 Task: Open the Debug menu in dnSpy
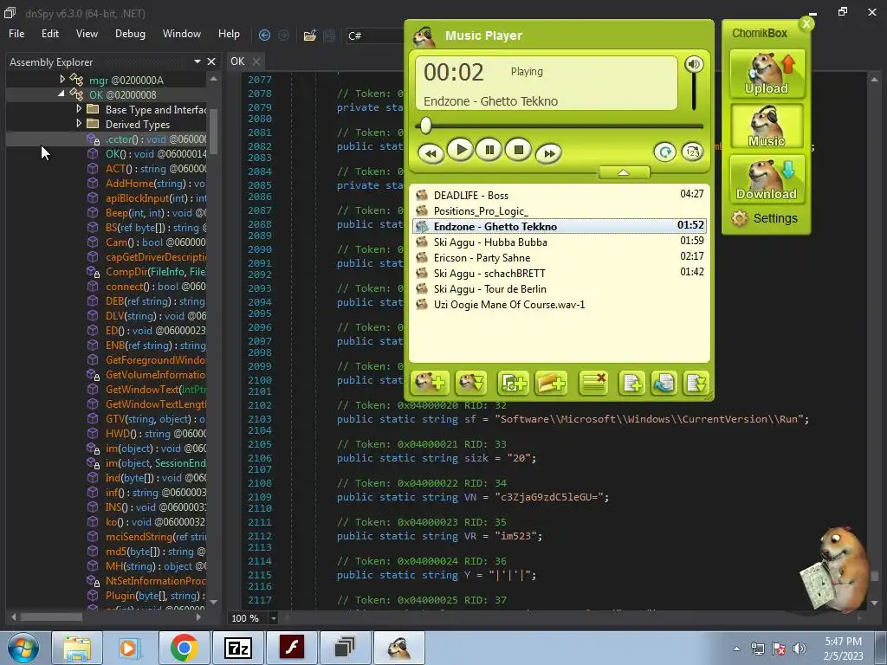point(130,34)
